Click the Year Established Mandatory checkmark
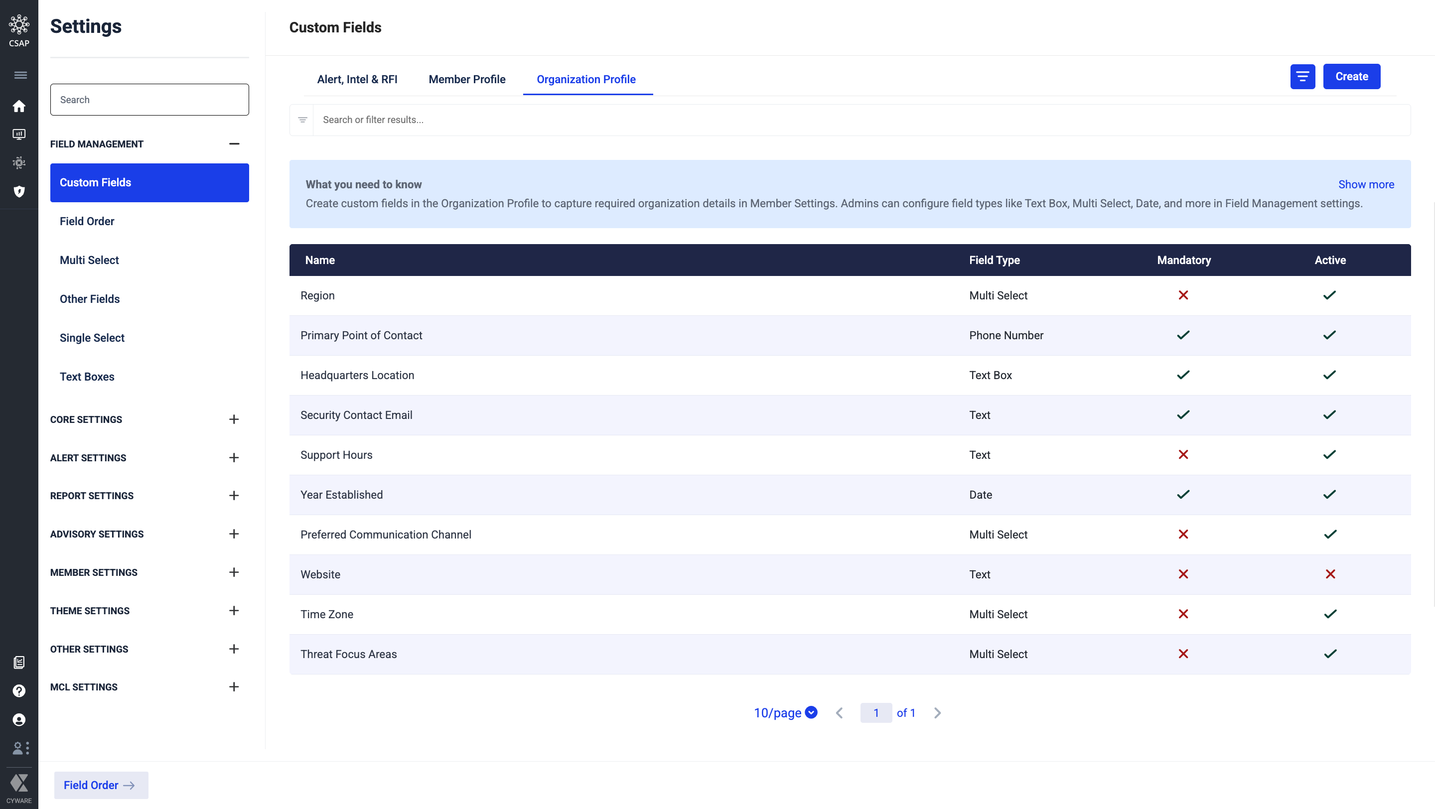This screenshot has width=1435, height=809. 1183,495
